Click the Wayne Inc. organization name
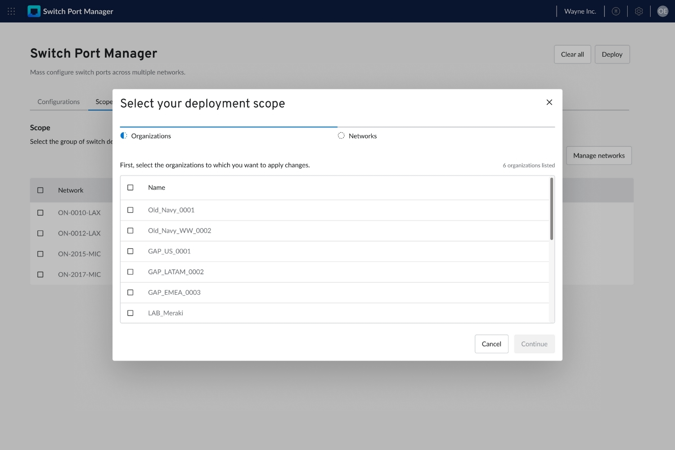Screen dimensions: 675x450 580,11
